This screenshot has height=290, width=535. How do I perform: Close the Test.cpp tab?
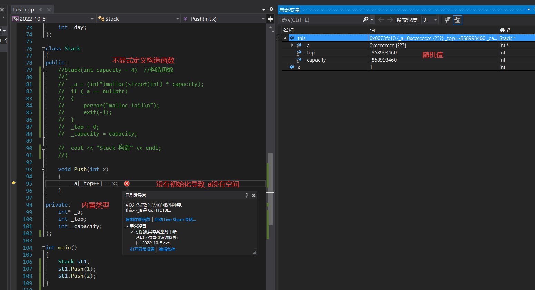pyautogui.click(x=49, y=10)
